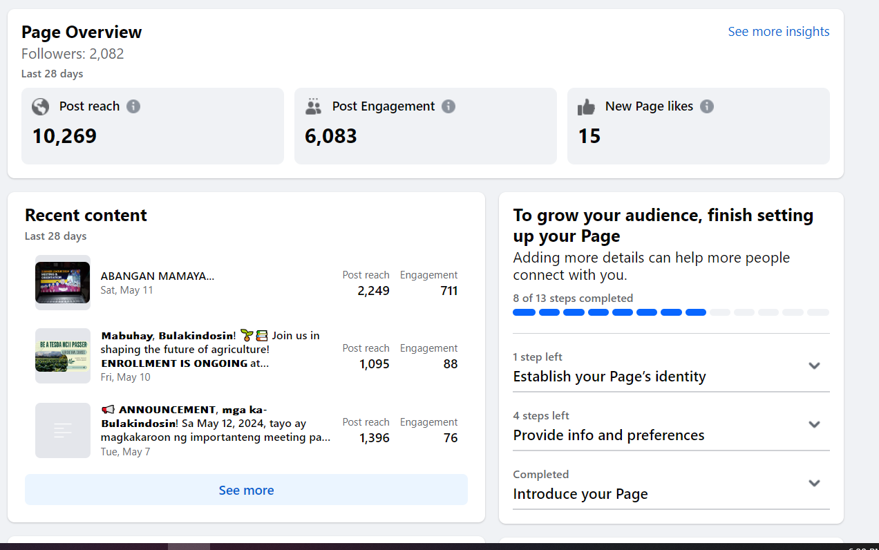
Task: Click the page setup progress bar
Action: coord(670,312)
